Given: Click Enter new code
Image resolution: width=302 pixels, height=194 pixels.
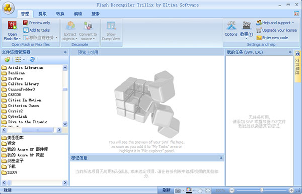Looking at the screenshot, I should tap(272, 38).
